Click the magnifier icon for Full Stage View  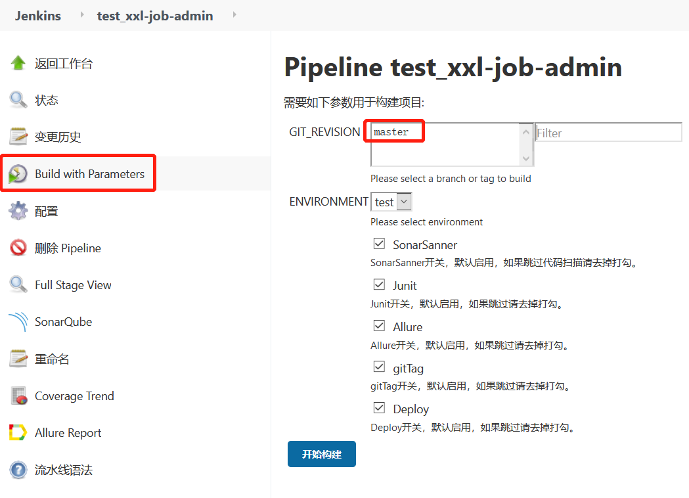[x=18, y=285]
